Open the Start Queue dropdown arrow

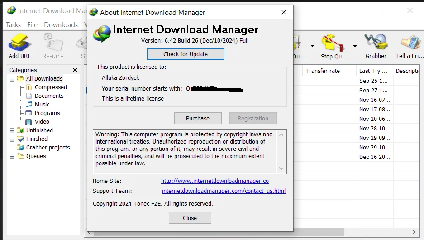(x=312, y=46)
